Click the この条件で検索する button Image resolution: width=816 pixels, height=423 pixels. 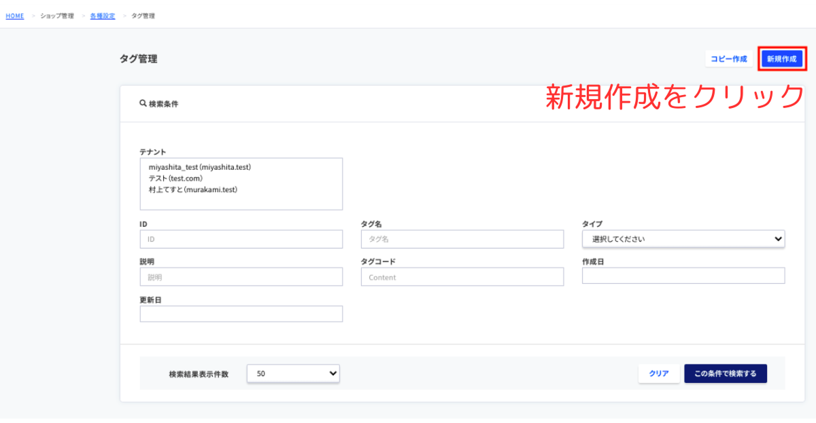[725, 373]
